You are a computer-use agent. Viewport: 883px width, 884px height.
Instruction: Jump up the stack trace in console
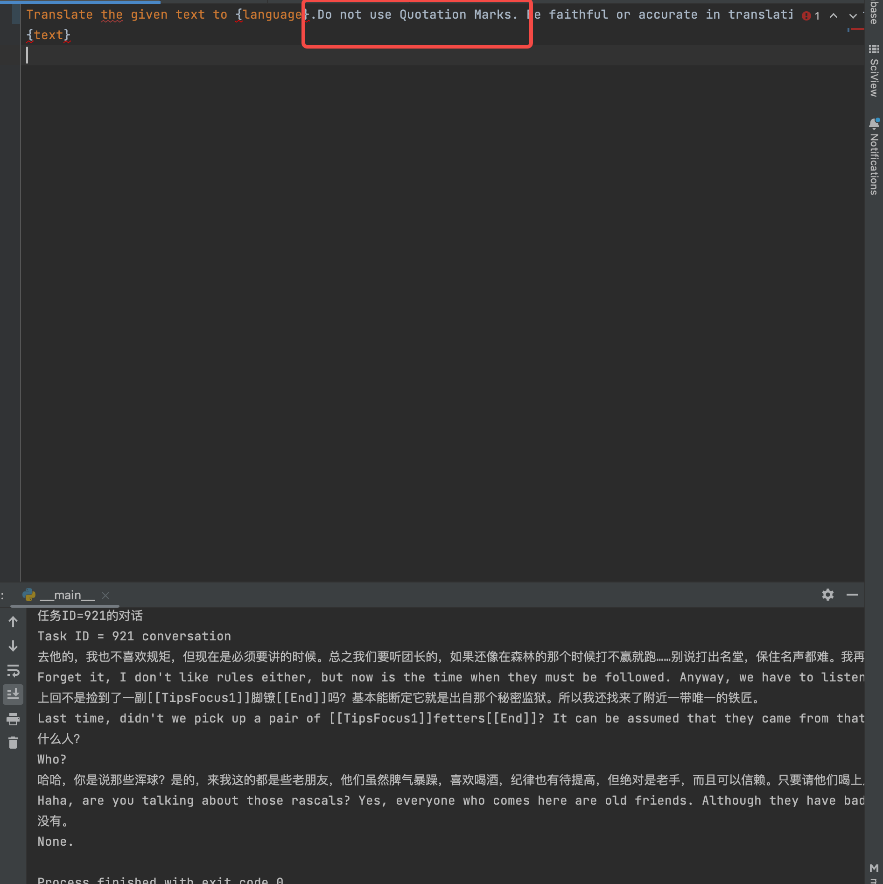[x=13, y=622]
